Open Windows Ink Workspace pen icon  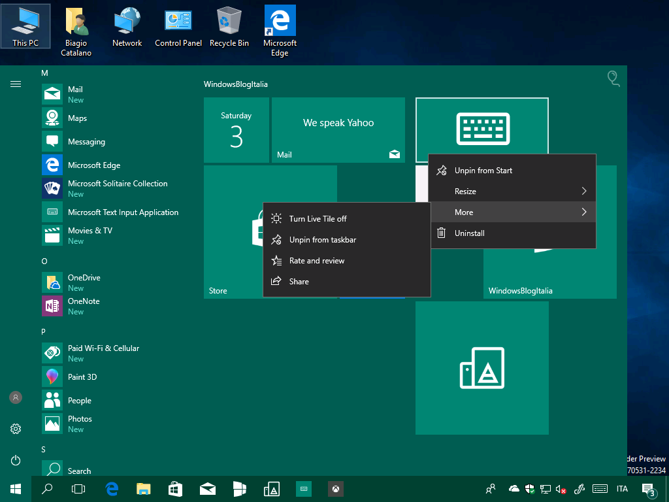[x=579, y=489]
